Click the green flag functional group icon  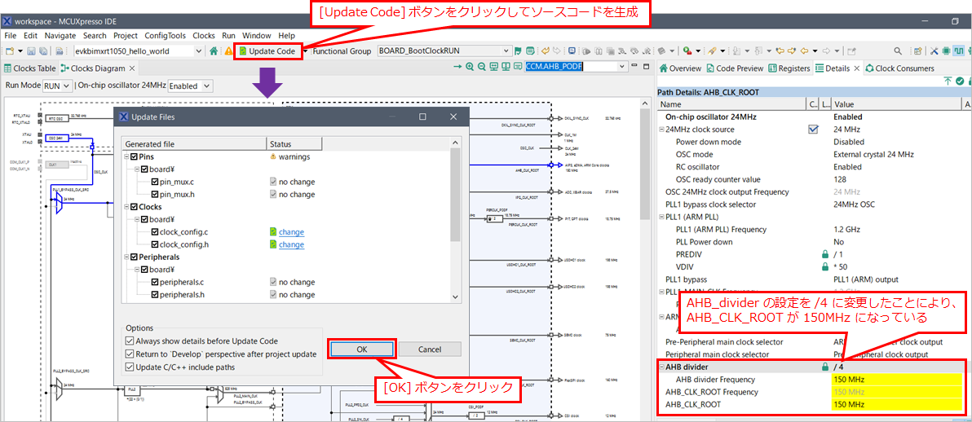tap(519, 51)
